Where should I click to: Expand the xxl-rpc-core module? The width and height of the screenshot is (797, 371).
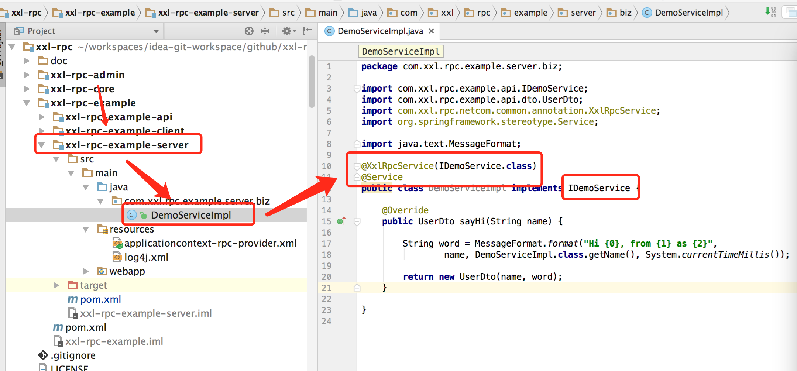pyautogui.click(x=27, y=89)
